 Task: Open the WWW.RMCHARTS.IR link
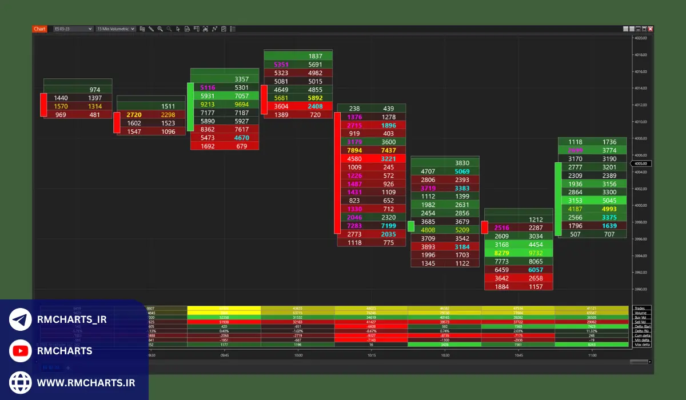(x=86, y=382)
